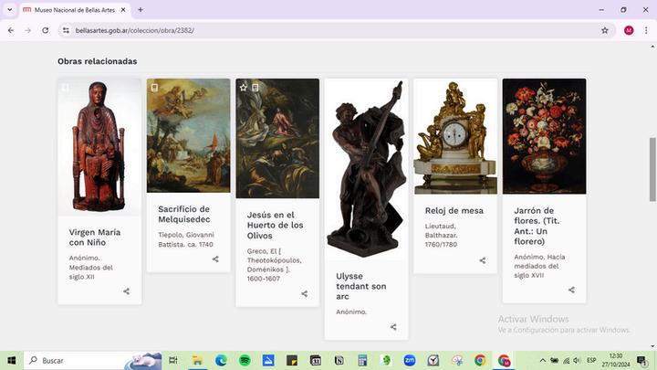The height and width of the screenshot is (370, 657).
Task: Show hidden system tray icons
Action: coord(543,360)
